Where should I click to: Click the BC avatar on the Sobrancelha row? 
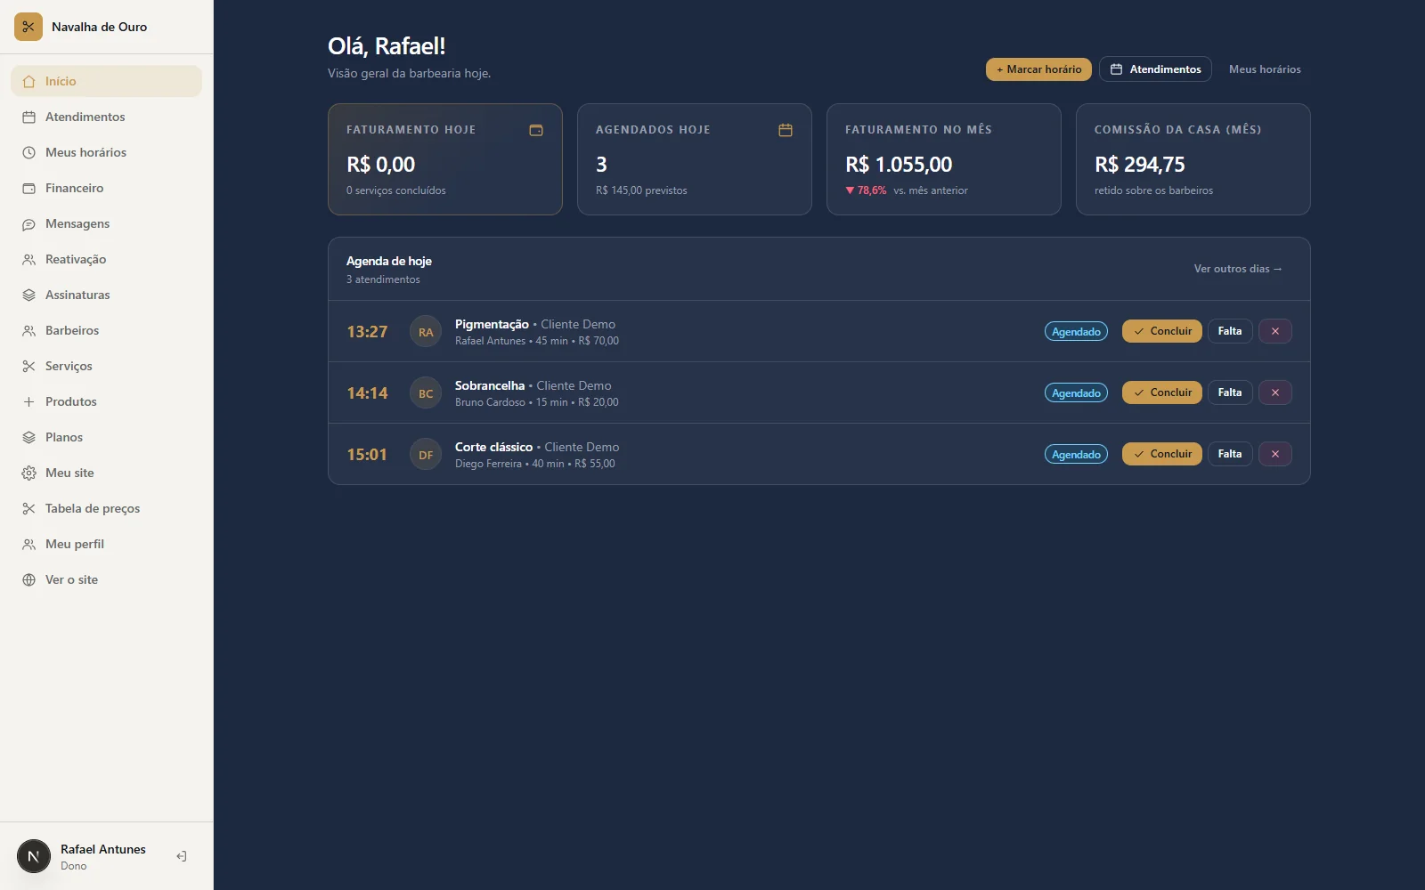coord(426,393)
